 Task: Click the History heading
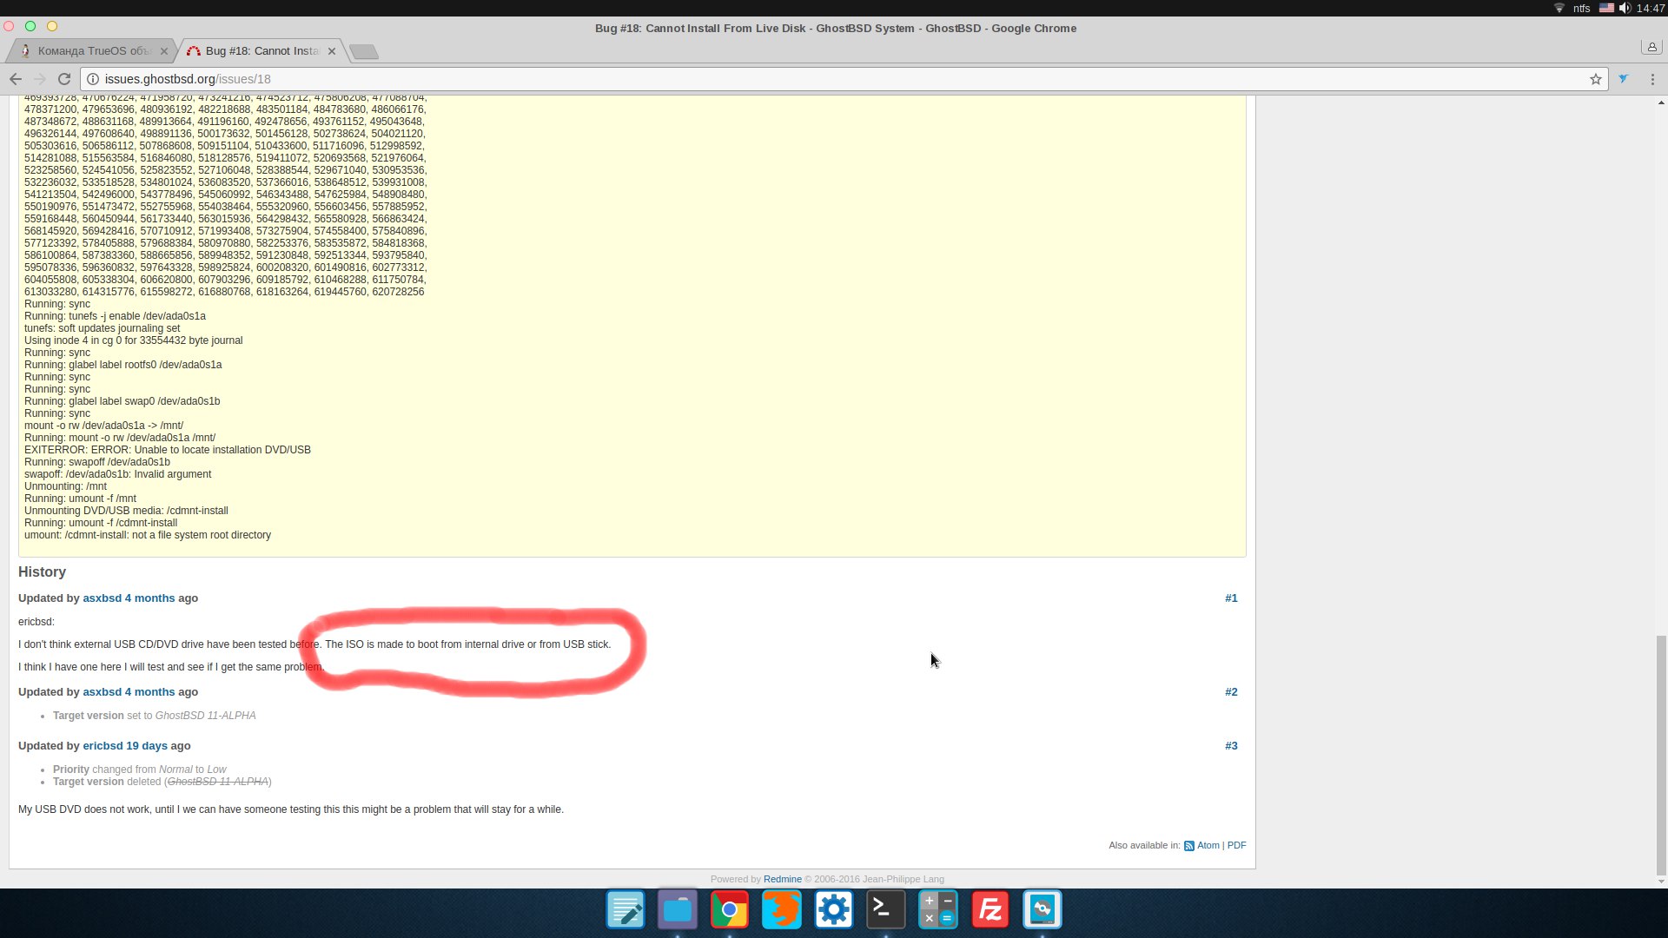click(42, 572)
